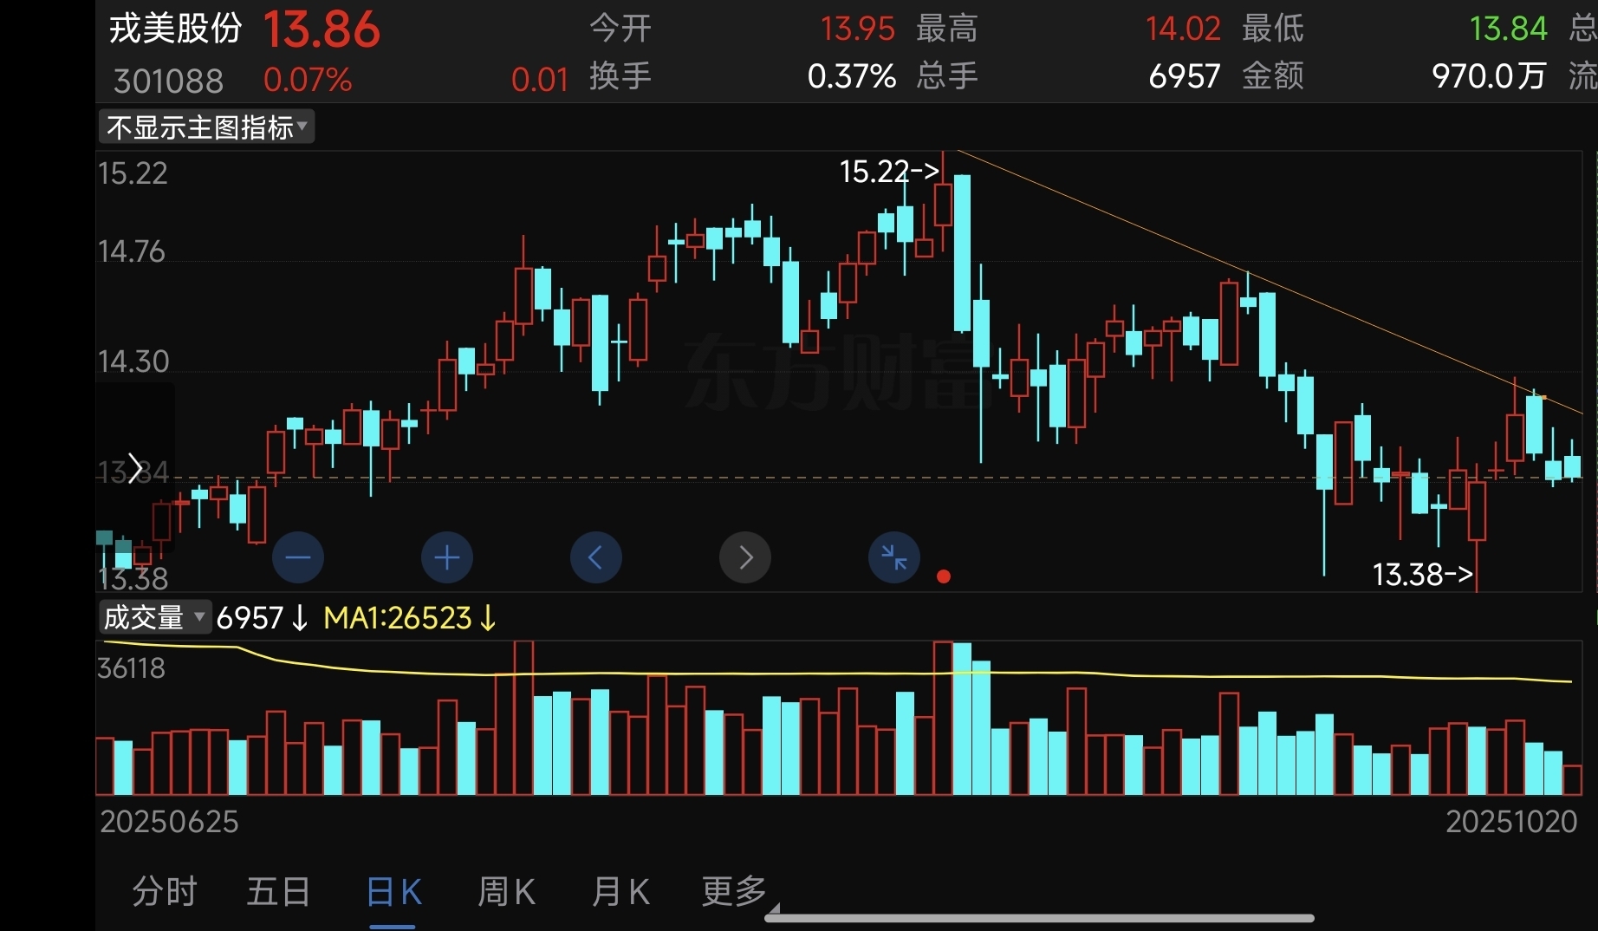
Task: Select the 日K tab
Action: pyautogui.click(x=393, y=891)
